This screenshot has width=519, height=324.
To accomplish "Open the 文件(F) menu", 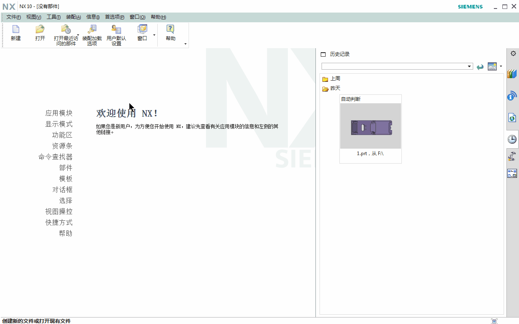I will (x=13, y=17).
